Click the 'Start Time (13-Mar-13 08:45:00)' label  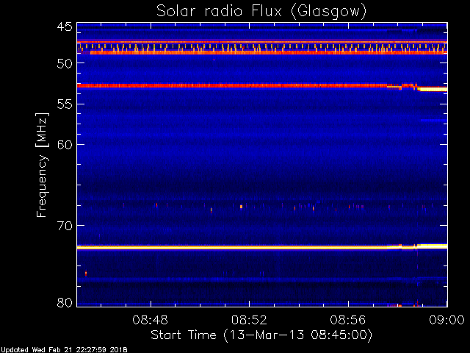click(x=261, y=335)
